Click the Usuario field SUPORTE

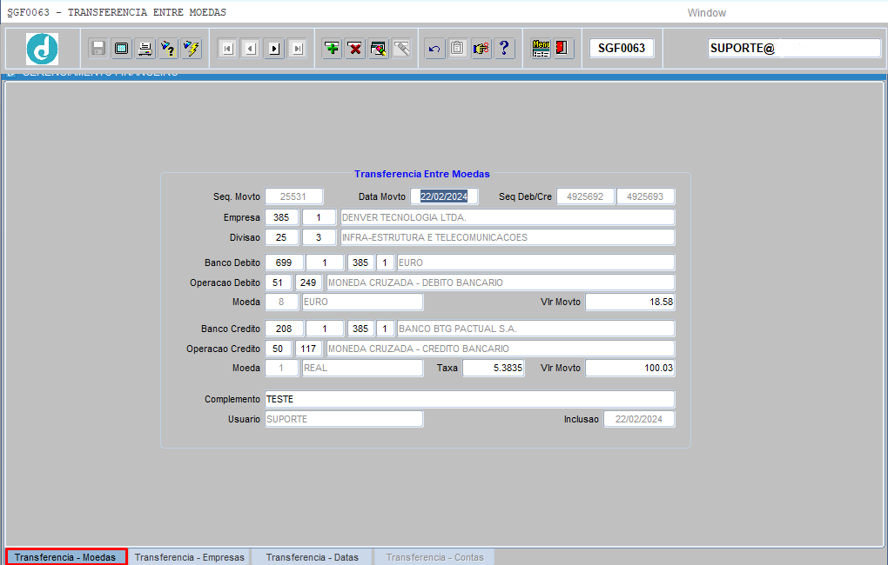coord(344,419)
